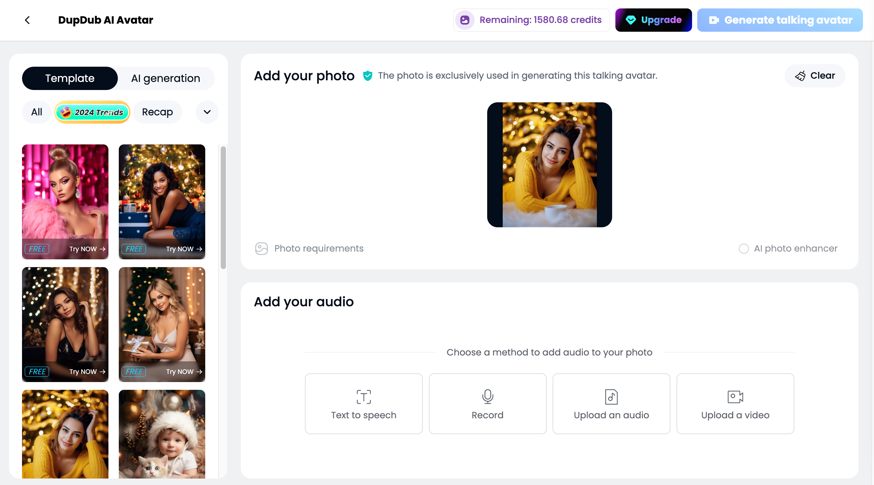Select the Template tab
This screenshot has height=485, width=874.
[70, 78]
